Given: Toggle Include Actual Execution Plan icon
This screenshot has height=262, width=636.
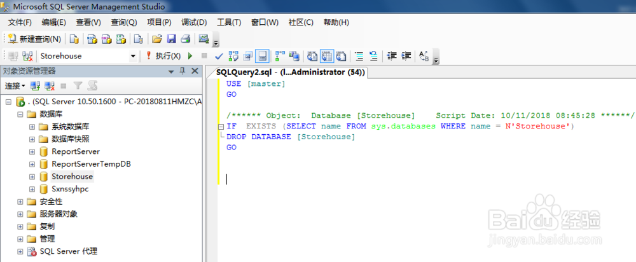Looking at the screenshot, I should [280, 56].
